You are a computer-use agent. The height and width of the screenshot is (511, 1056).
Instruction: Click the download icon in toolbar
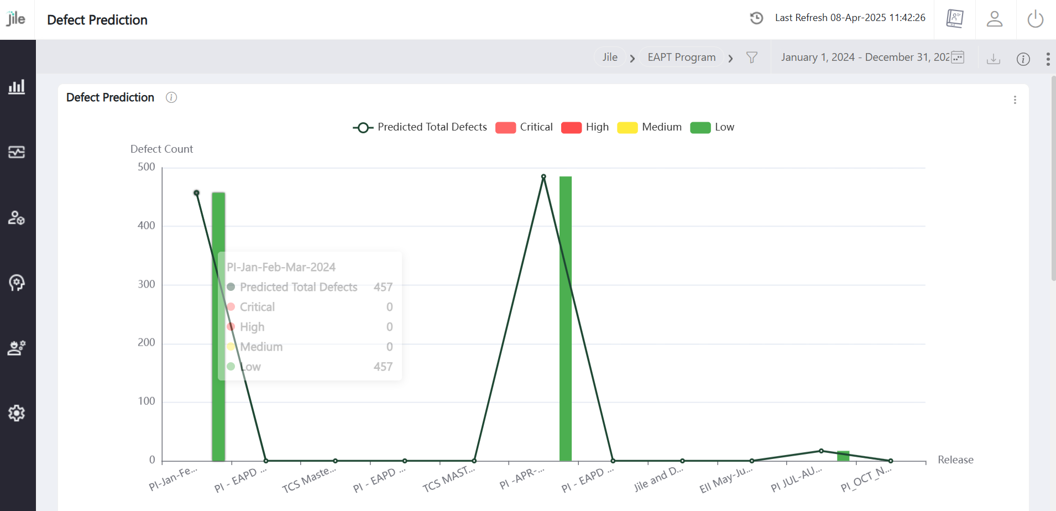[994, 59]
